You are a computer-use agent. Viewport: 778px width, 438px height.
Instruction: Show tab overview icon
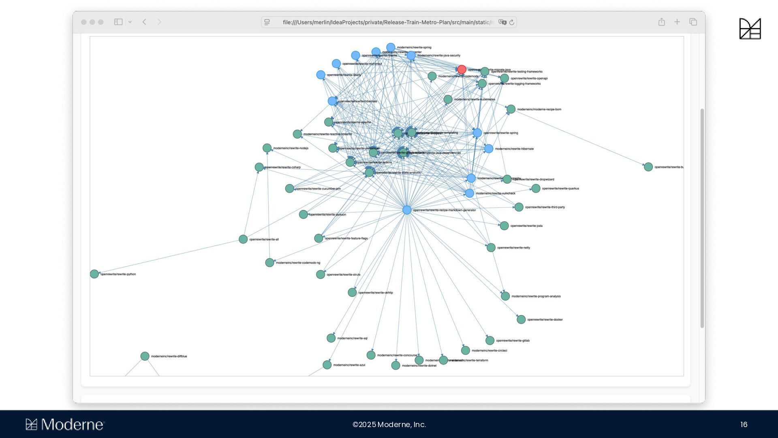tap(693, 22)
